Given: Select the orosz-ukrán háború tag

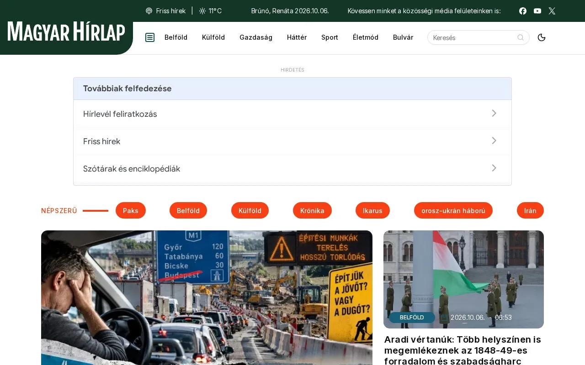Looking at the screenshot, I should [x=453, y=210].
